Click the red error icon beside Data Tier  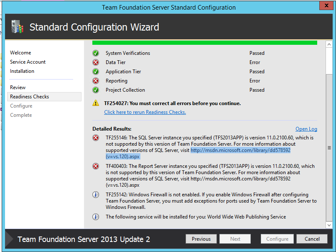[96, 62]
